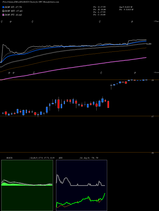
Task: Click the magenta DOW PT legend swatch
Action: coord(3,15)
